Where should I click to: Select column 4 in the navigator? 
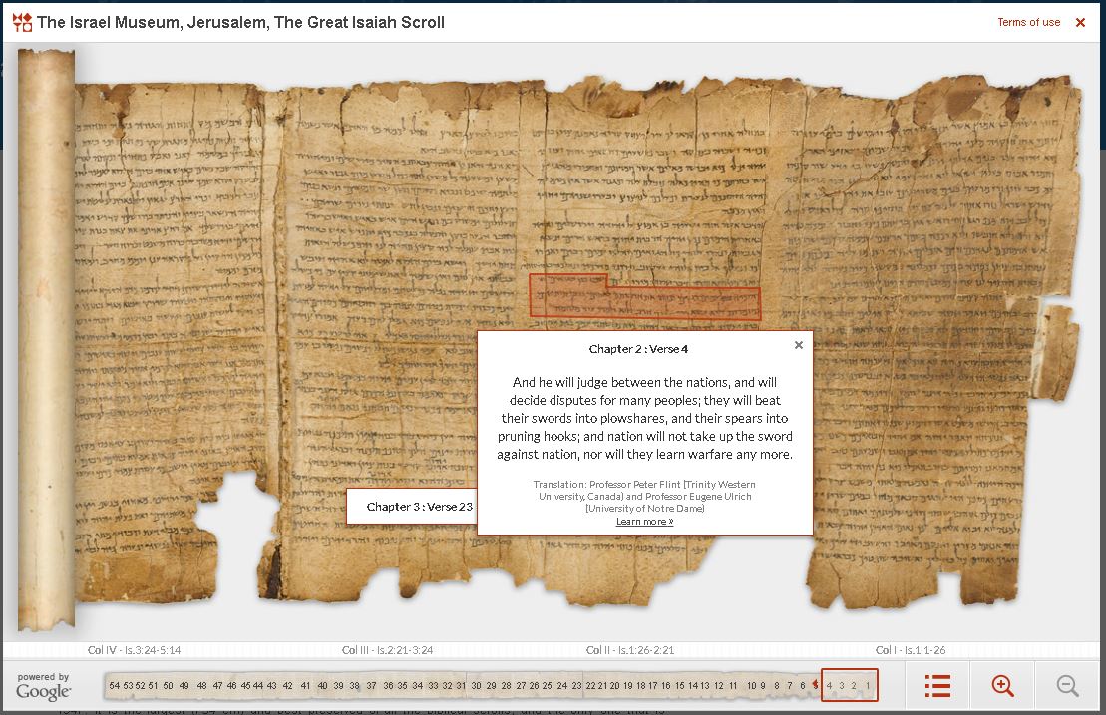(x=829, y=685)
